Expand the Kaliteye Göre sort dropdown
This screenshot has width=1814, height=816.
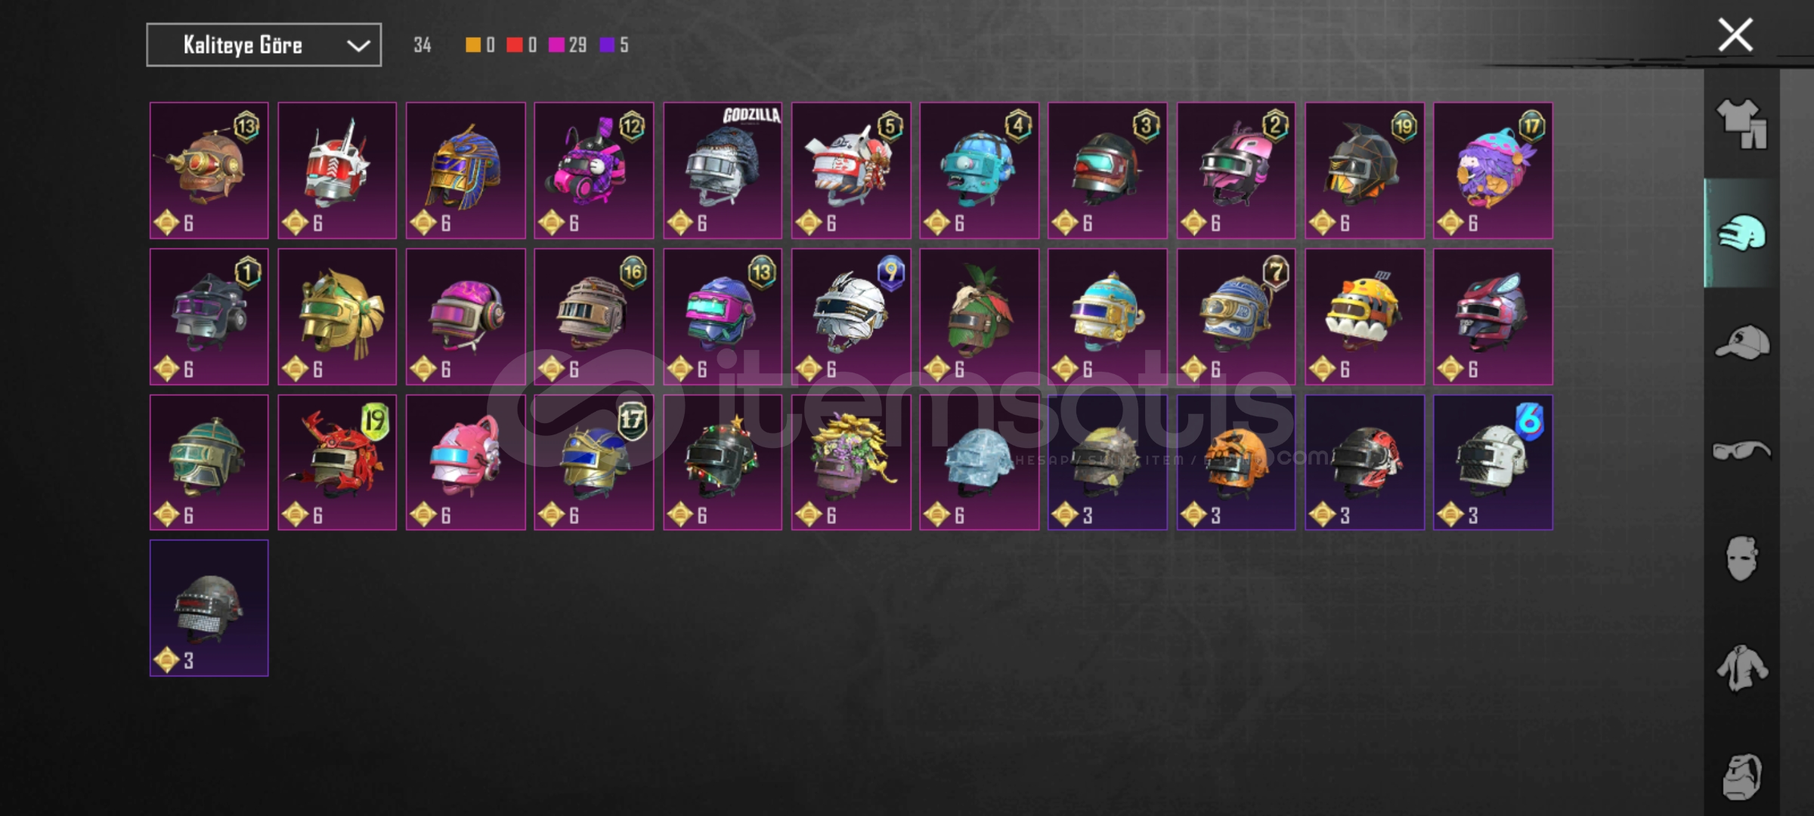pyautogui.click(x=264, y=45)
